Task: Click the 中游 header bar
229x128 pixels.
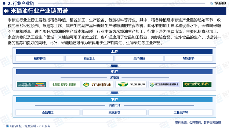Action: 114,72
